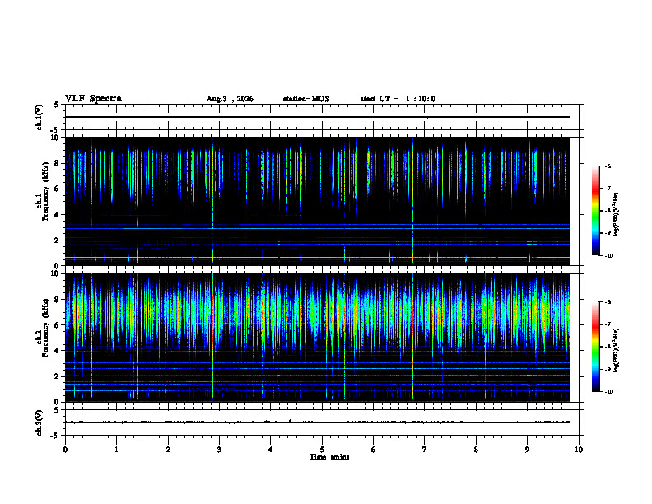Click the "ch.3(V)" waveform axis label

point(39,422)
